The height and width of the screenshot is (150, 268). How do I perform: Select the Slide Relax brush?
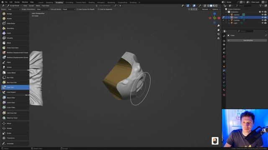pos(15,23)
